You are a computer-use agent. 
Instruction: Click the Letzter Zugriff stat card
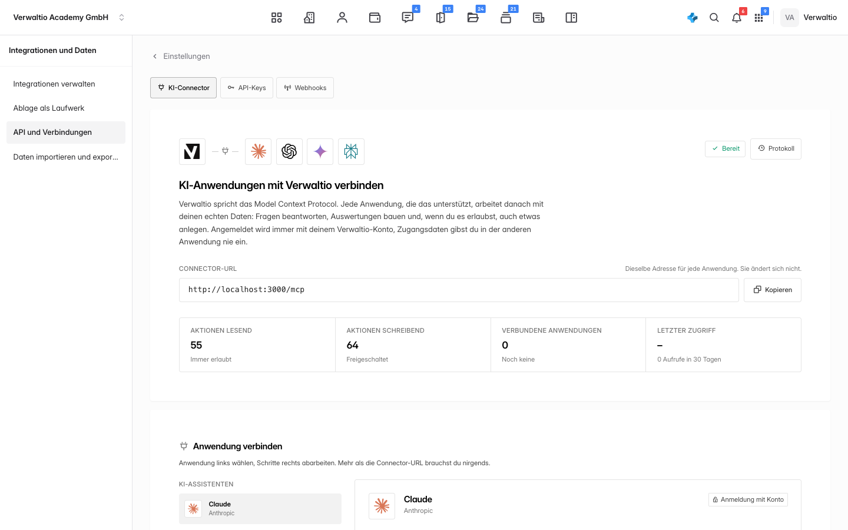[724, 345]
